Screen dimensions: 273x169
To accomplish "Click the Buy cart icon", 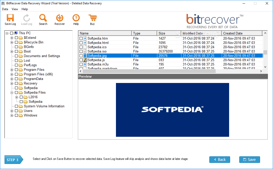I will click(x=92, y=18).
